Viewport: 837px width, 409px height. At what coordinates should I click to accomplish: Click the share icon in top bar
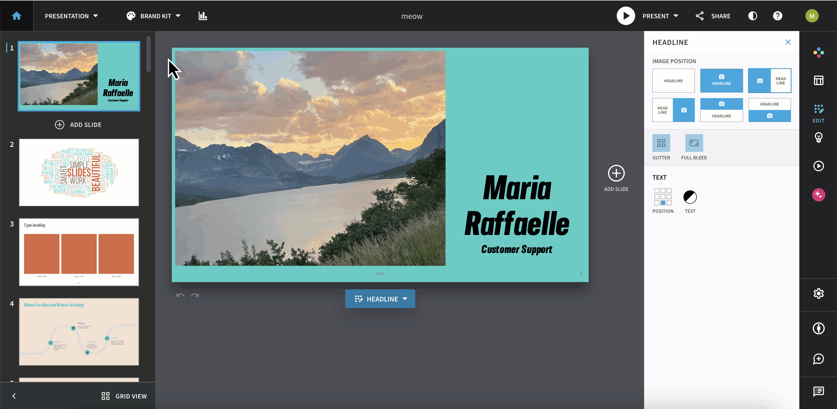[x=700, y=16]
